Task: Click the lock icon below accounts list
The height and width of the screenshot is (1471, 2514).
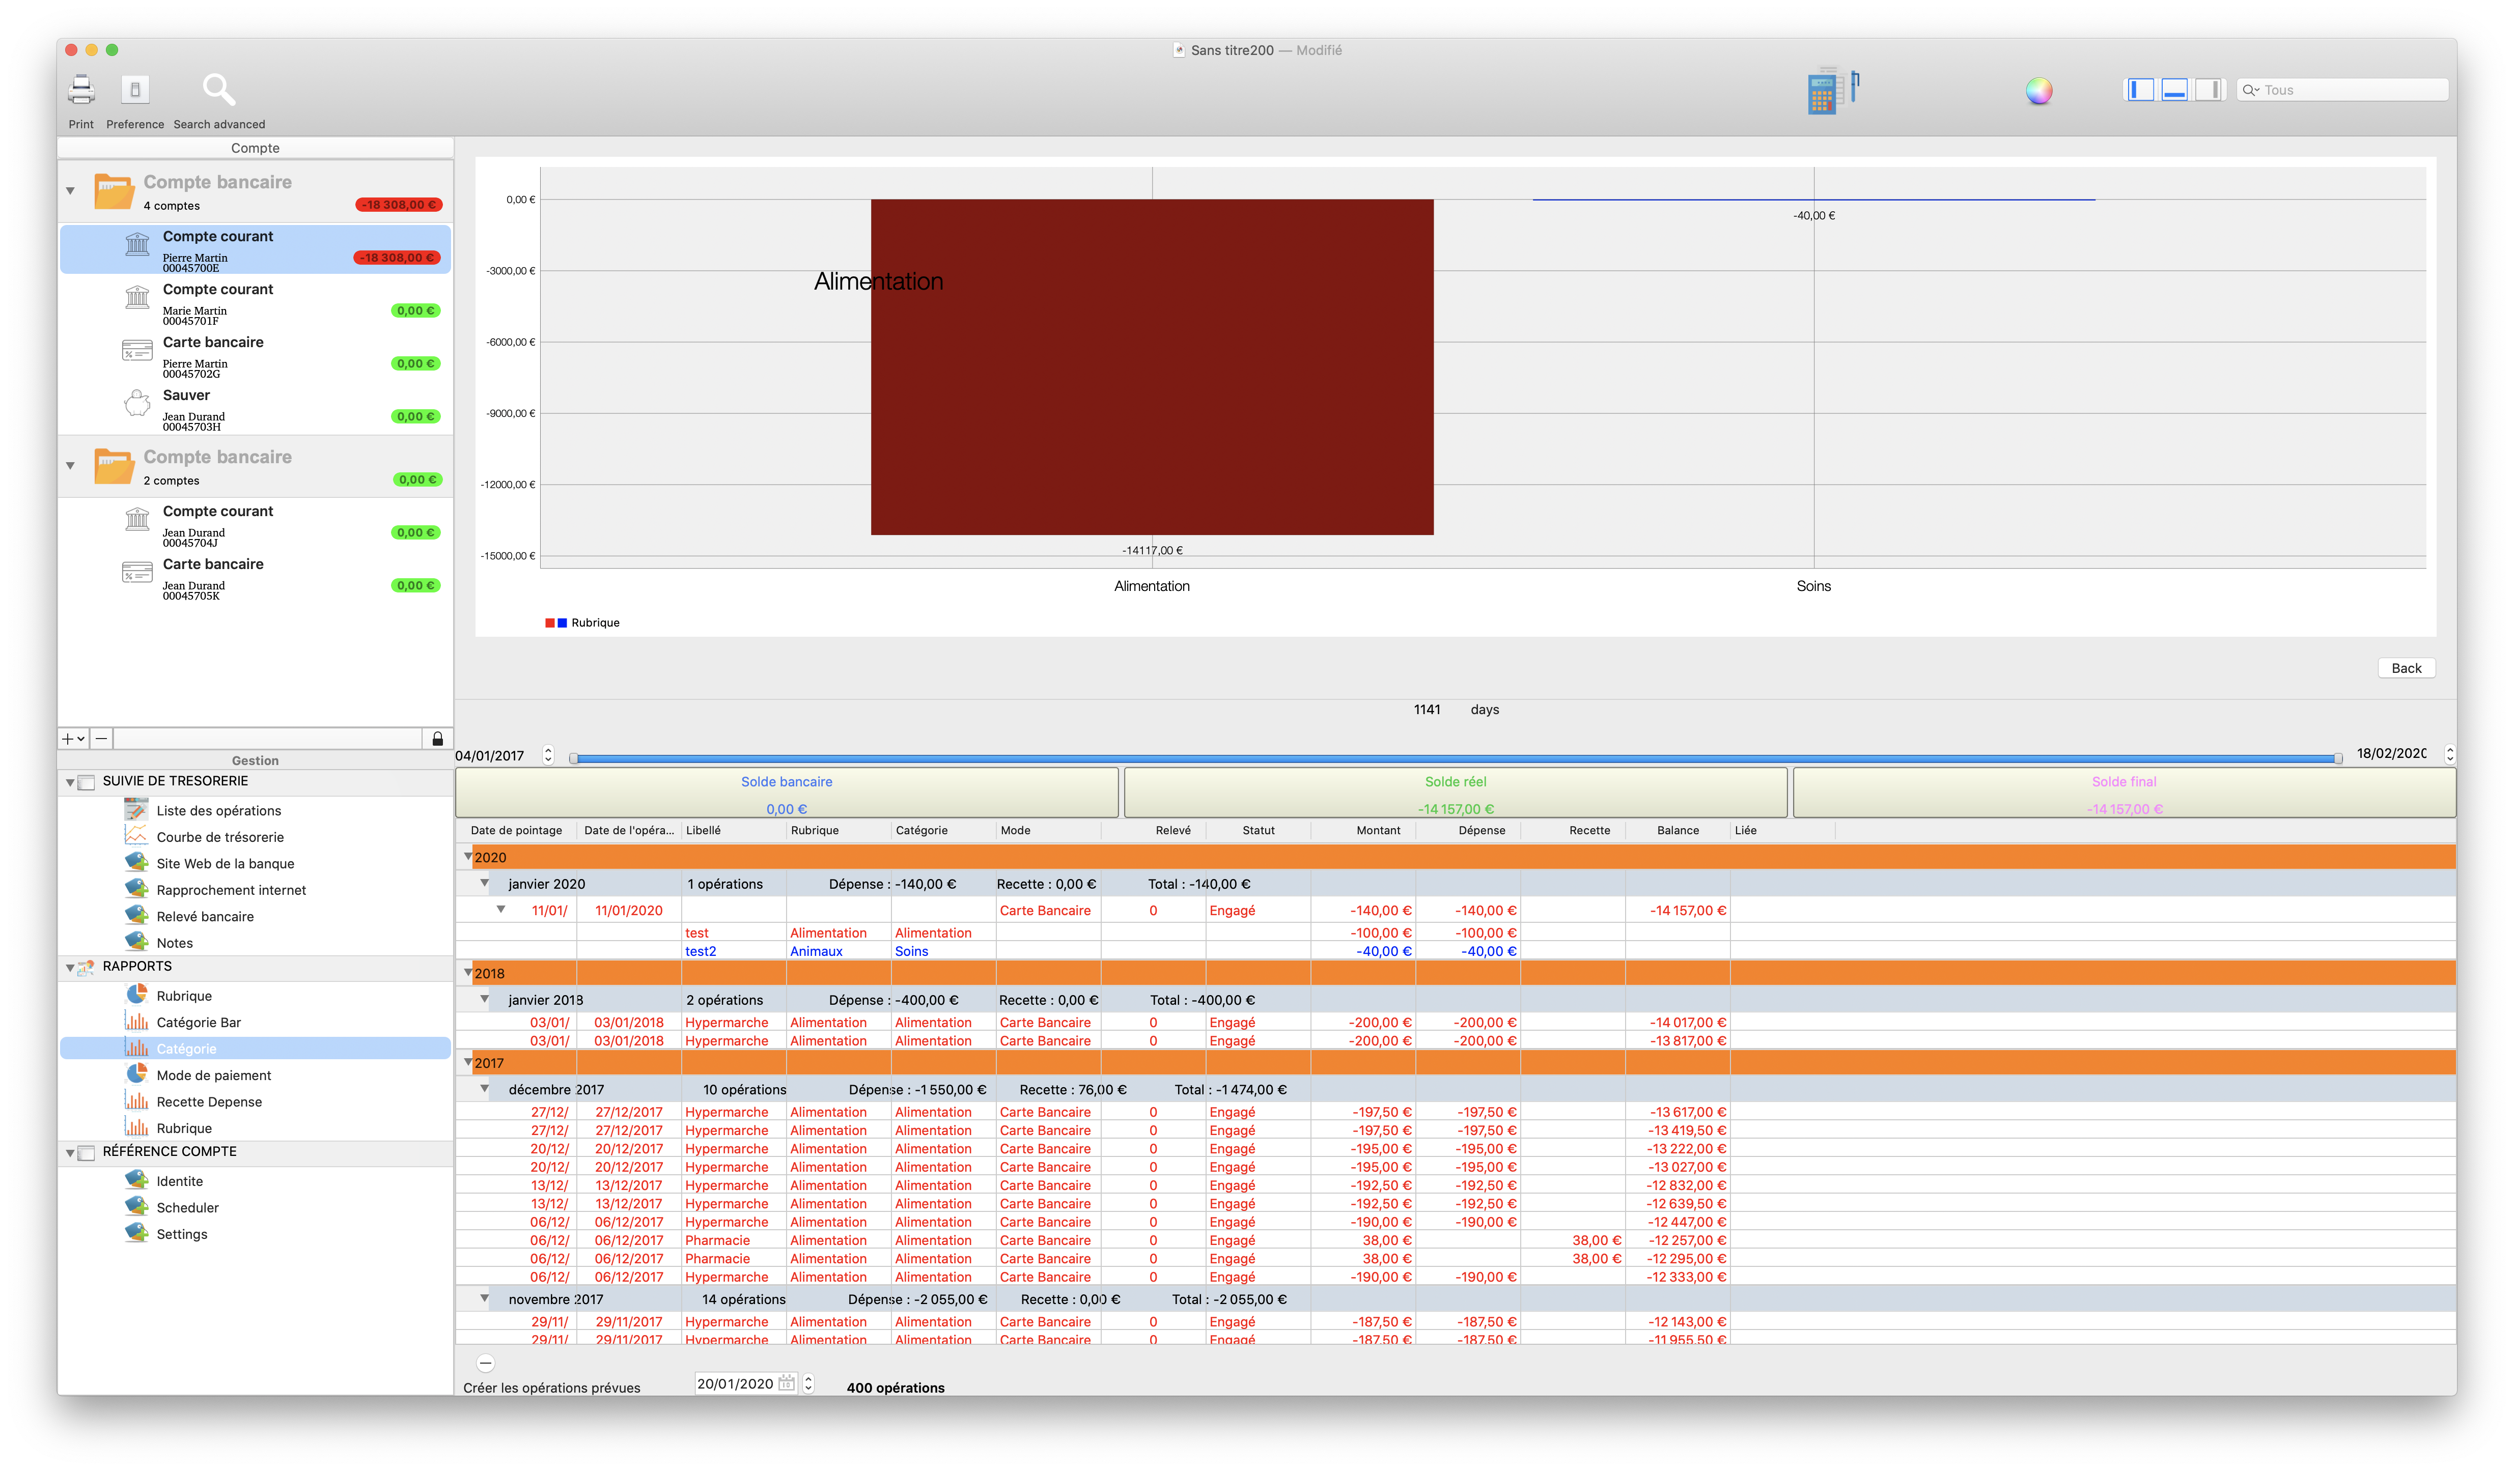Action: click(437, 739)
